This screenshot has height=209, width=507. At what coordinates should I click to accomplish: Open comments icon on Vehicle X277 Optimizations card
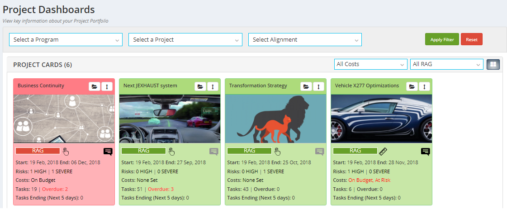tap(425, 152)
